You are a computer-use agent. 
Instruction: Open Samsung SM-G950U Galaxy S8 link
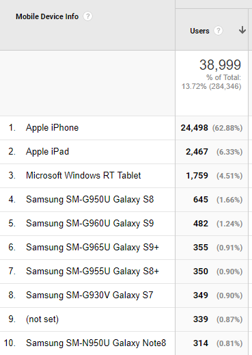pyautogui.click(x=90, y=200)
